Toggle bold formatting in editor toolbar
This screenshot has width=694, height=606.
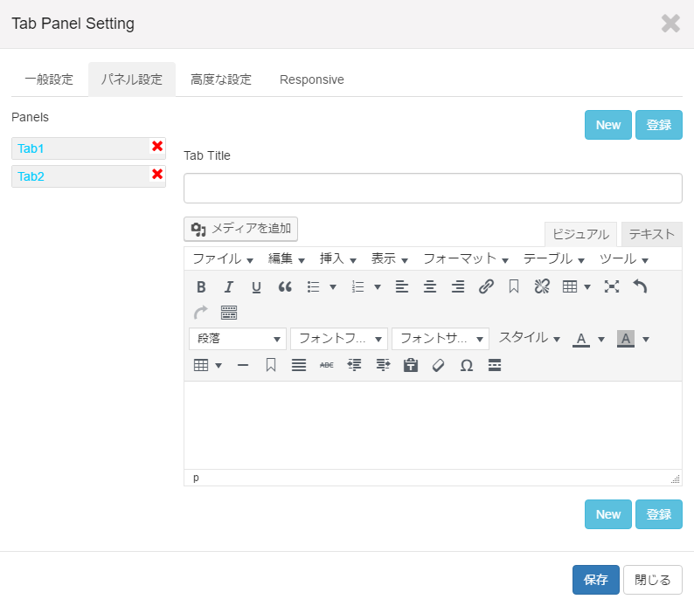201,287
